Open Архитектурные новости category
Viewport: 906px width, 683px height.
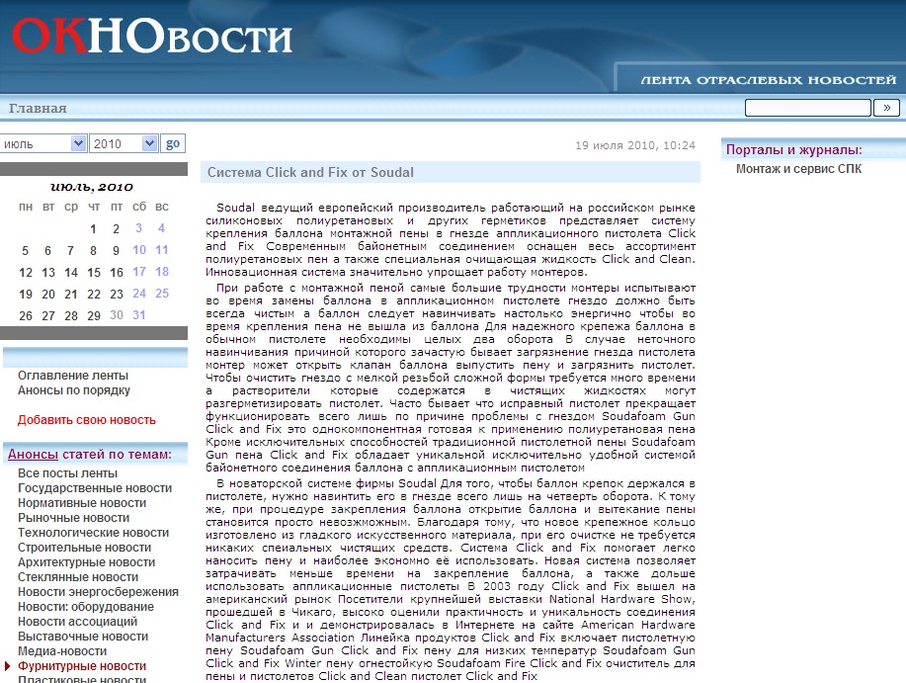point(86,562)
